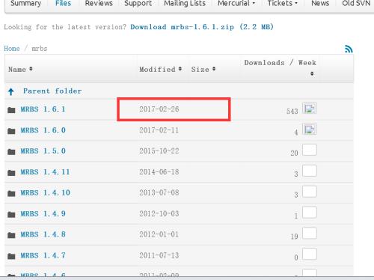Screen dimensions: 374x280
Task: Sort table by Modified column arrows
Action: (180, 69)
